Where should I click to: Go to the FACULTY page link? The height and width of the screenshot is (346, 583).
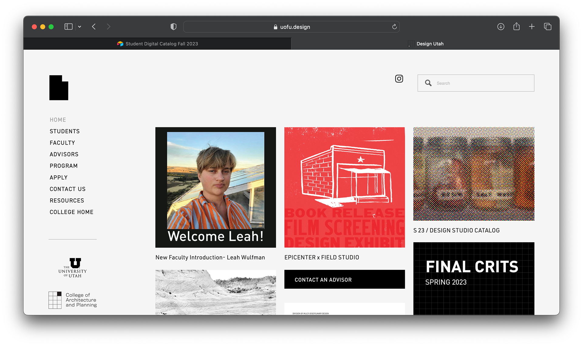click(62, 143)
